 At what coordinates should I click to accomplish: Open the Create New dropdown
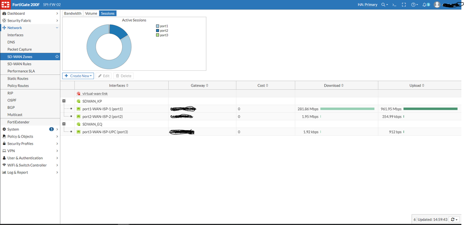(78, 76)
